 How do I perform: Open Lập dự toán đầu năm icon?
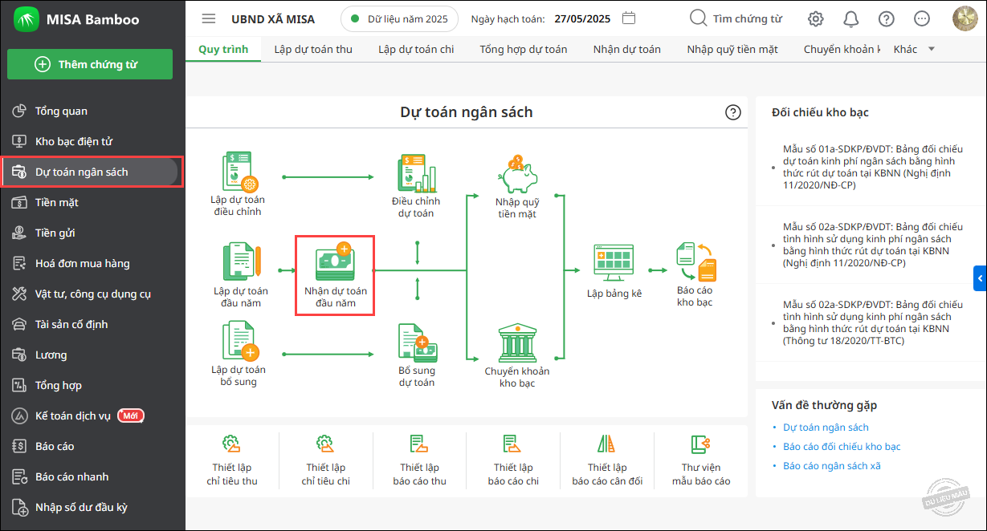point(242,263)
